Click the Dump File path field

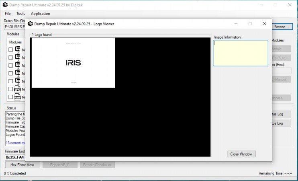(14, 27)
